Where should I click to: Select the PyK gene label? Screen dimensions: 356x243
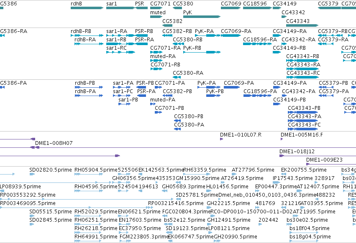(187, 13)
